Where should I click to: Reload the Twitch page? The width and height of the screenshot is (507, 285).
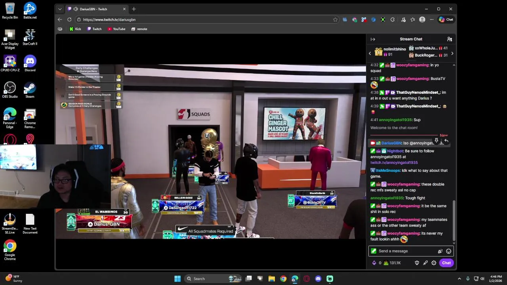point(69,19)
